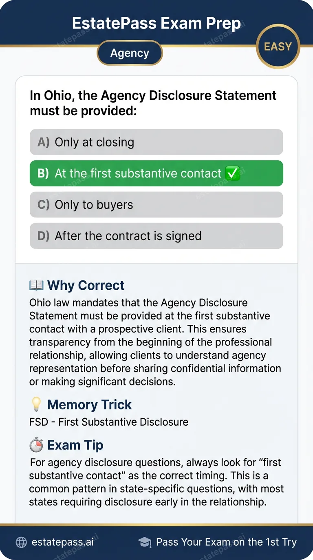Expand the Exam Tip section
Screen dimensions: 313x560
(75, 444)
